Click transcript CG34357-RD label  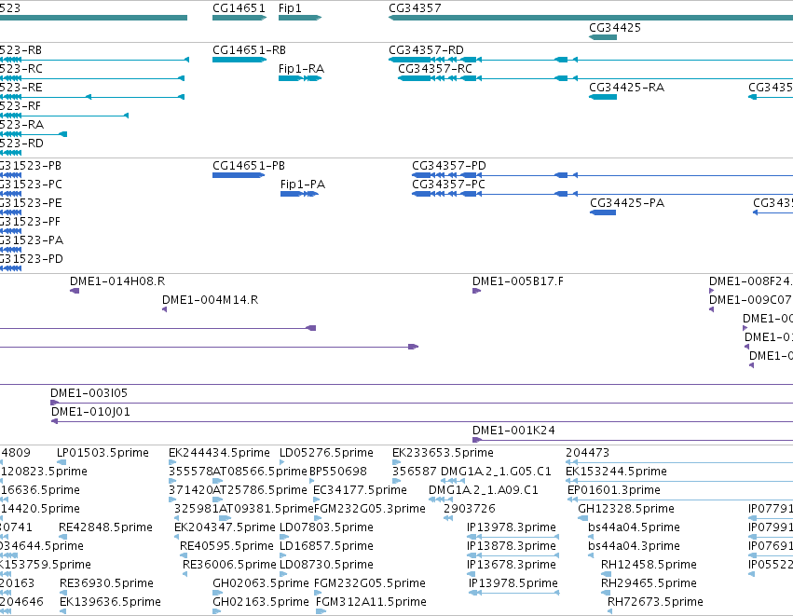pyautogui.click(x=426, y=50)
